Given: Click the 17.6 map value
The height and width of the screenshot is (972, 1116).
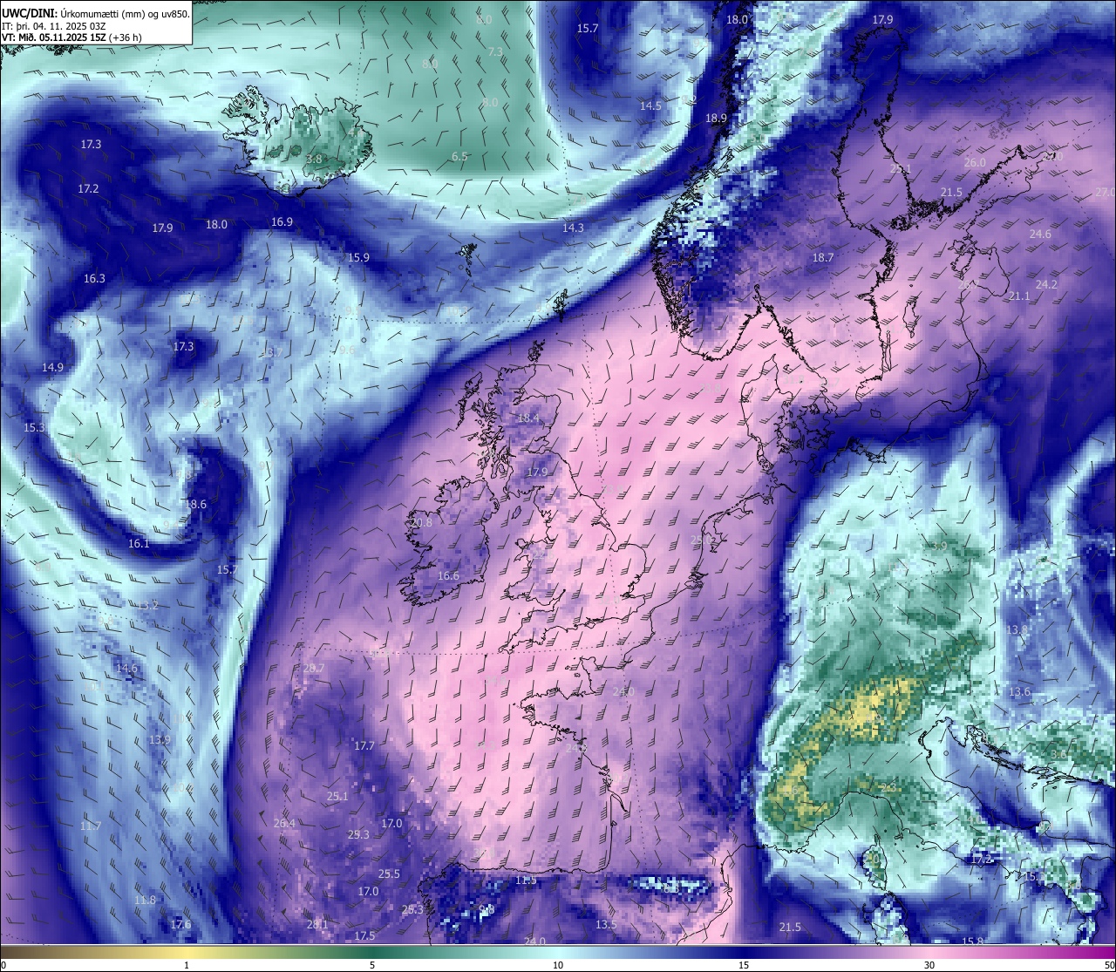Looking at the screenshot, I should [x=180, y=925].
